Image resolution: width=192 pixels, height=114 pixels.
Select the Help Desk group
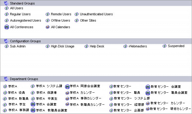click(x=97, y=46)
